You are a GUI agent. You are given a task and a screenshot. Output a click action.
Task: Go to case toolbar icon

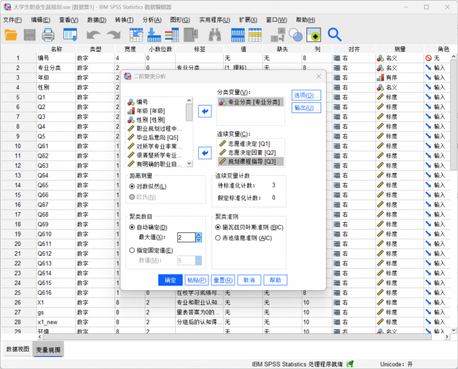[x=136, y=35]
